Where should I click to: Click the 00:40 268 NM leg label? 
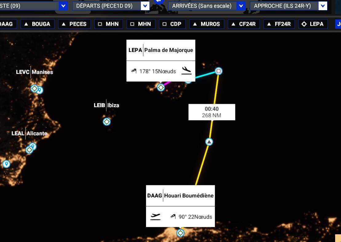(212, 112)
